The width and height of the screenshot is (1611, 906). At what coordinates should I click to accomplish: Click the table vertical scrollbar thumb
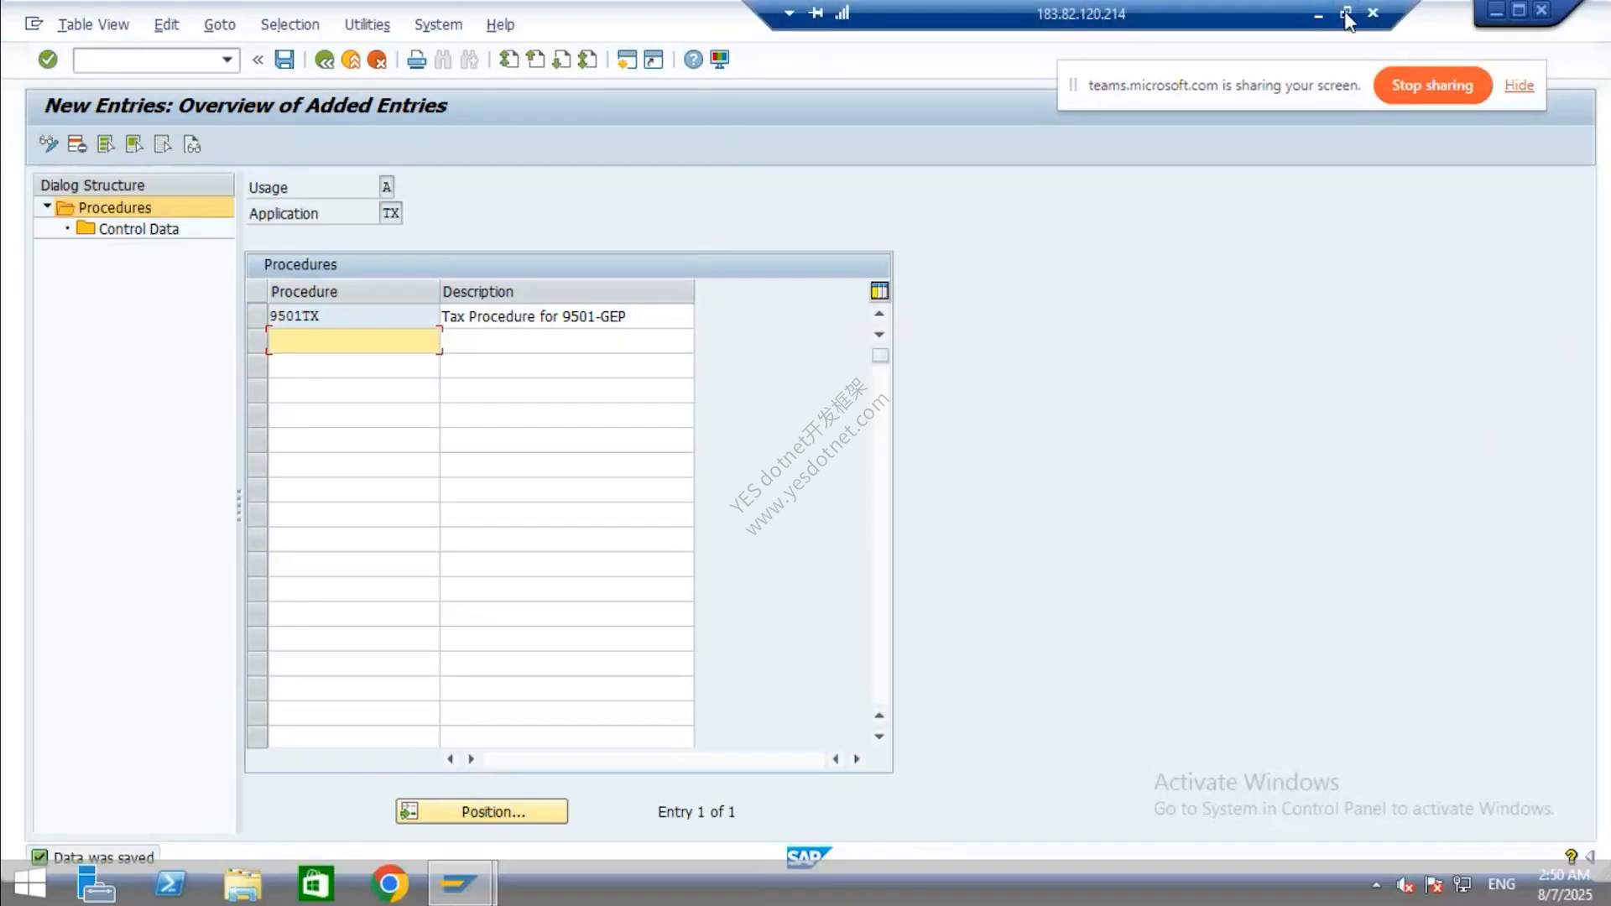(880, 356)
